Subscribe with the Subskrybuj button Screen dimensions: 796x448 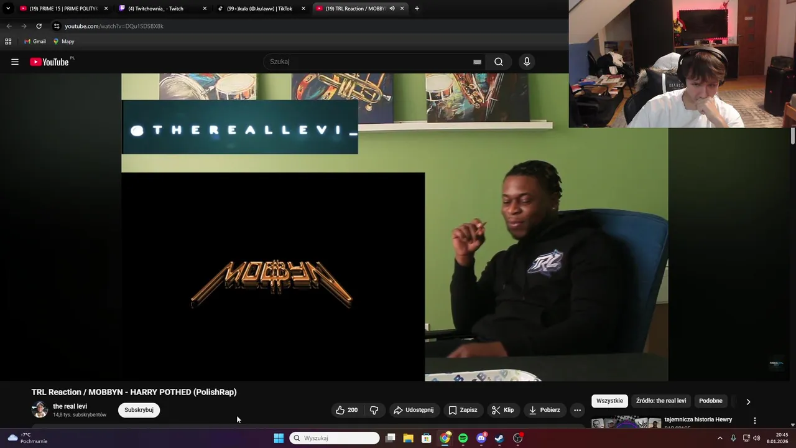coord(139,410)
